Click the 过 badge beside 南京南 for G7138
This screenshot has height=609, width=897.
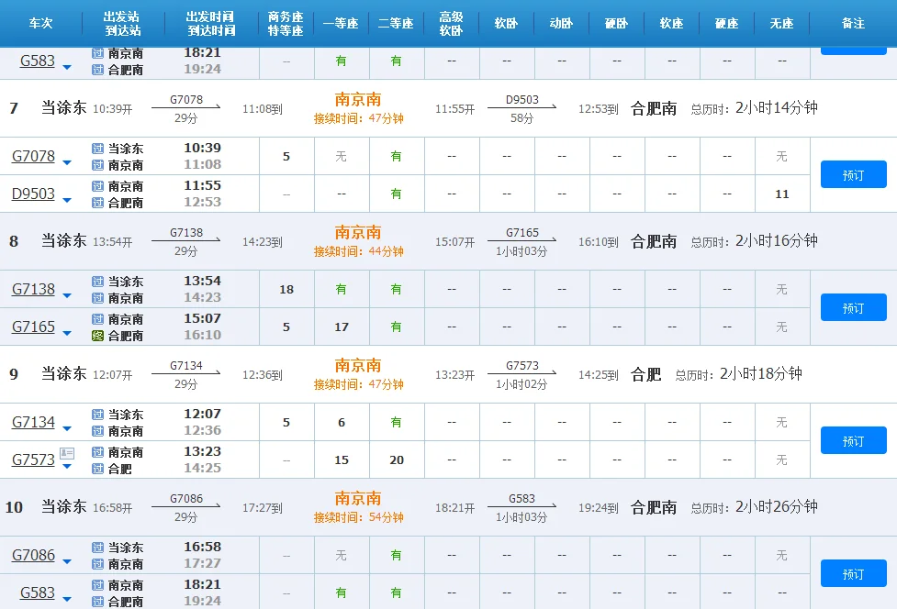99,299
